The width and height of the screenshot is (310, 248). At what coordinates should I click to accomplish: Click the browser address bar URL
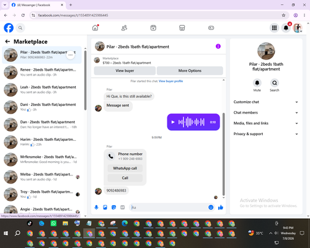pos(73,15)
